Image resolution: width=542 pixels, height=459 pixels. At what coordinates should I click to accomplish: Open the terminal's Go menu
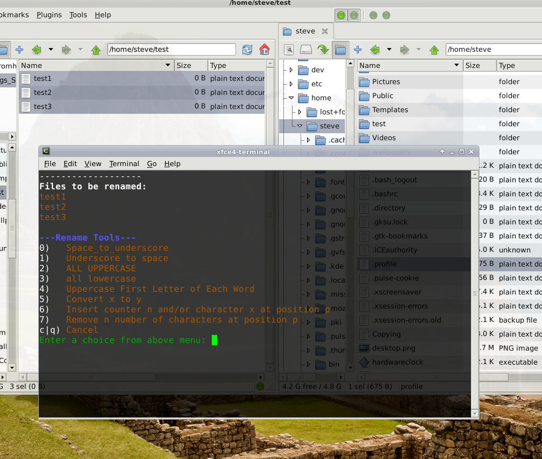pos(152,164)
